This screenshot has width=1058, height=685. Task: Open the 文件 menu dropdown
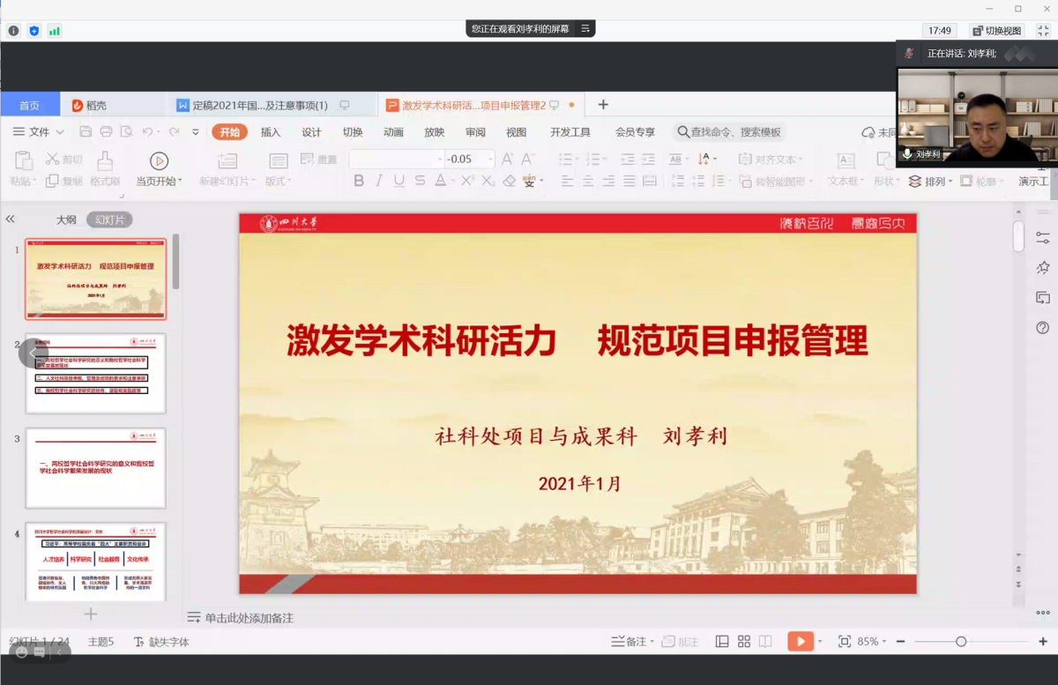[x=39, y=132]
